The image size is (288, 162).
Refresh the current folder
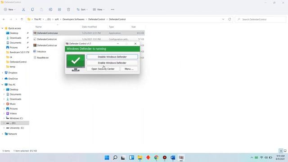229,19
